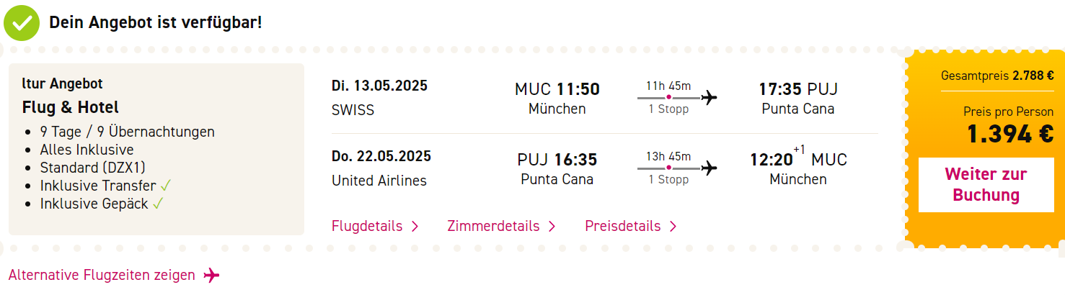Select the 1 Stopp label on the SWISS flight

pyautogui.click(x=668, y=109)
